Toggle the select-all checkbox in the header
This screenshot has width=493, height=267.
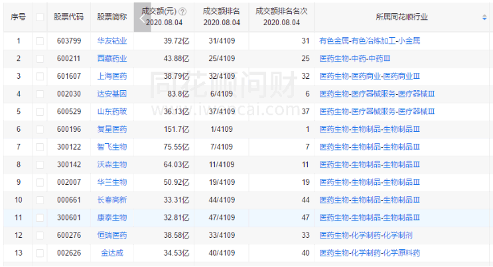[40, 17]
